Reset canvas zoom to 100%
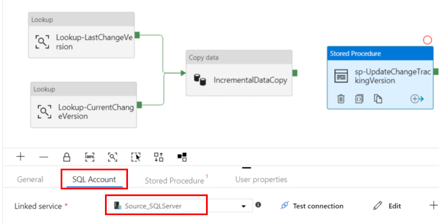 pos(90,157)
